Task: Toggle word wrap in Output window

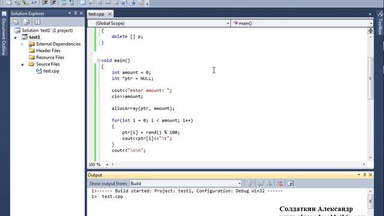Action: coord(290,184)
